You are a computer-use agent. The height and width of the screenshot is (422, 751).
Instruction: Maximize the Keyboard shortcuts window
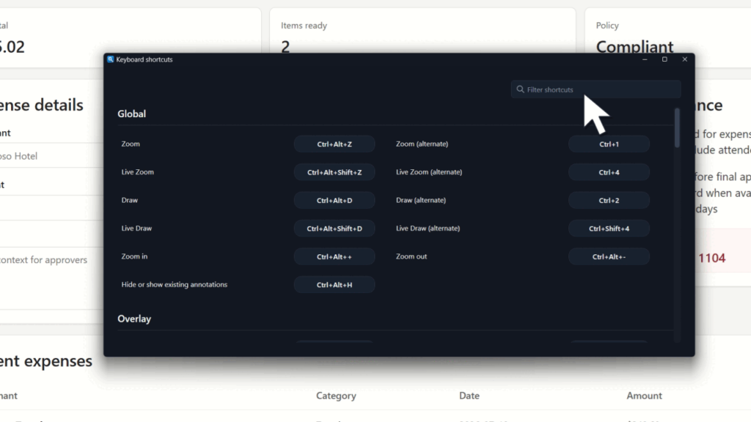pyautogui.click(x=664, y=59)
